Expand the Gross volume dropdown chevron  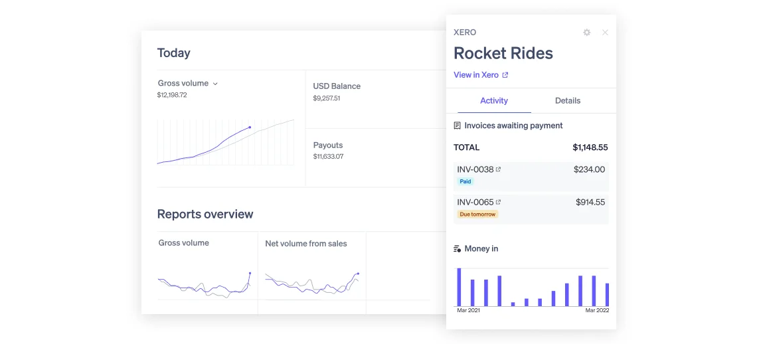(215, 84)
